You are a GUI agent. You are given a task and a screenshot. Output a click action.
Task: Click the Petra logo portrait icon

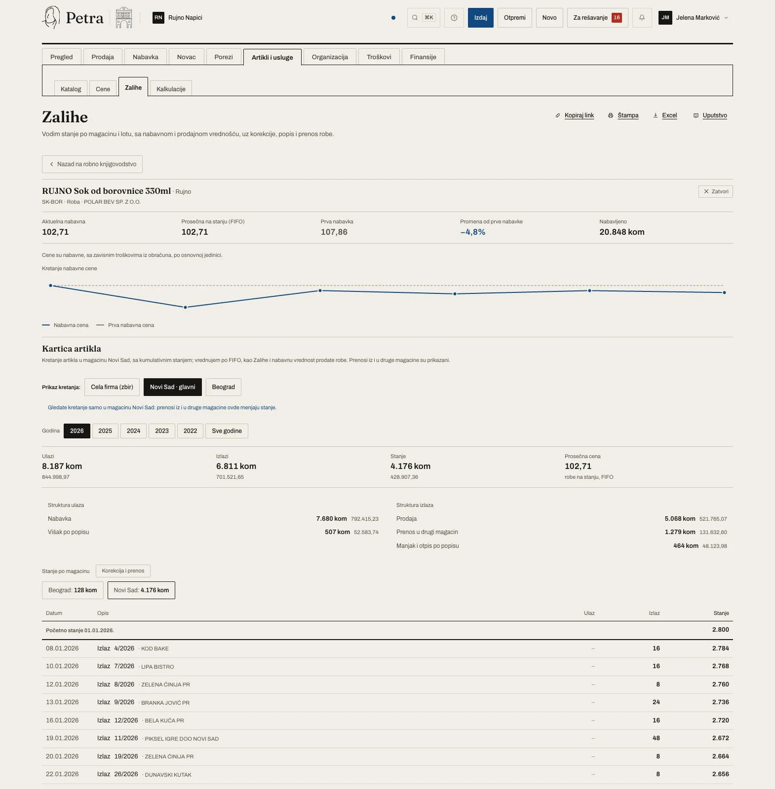[51, 17]
